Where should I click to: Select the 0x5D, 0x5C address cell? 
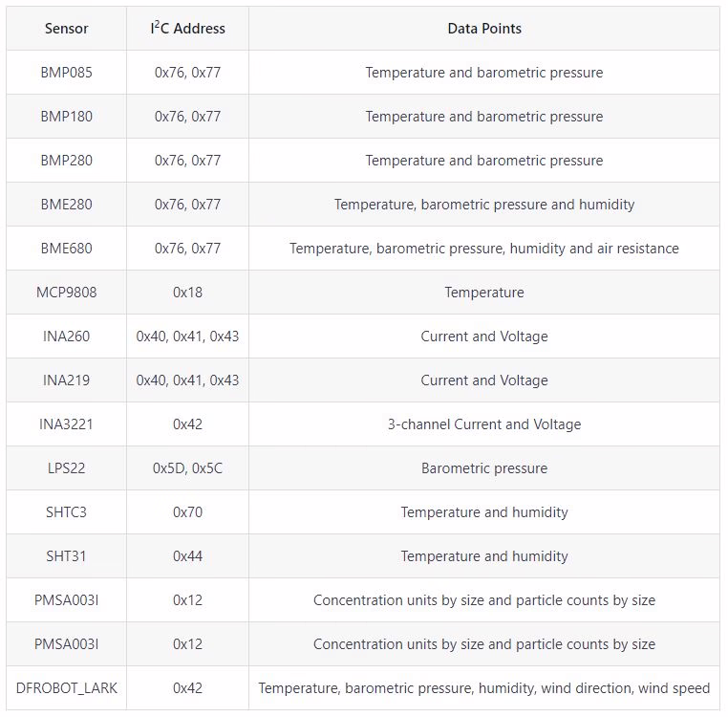point(187,468)
